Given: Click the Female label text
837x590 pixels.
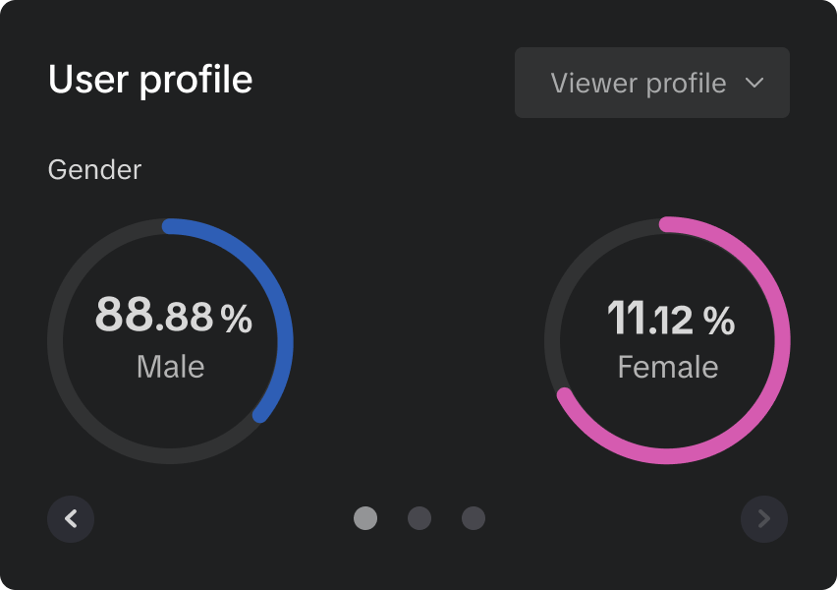Looking at the screenshot, I should pyautogui.click(x=668, y=368).
